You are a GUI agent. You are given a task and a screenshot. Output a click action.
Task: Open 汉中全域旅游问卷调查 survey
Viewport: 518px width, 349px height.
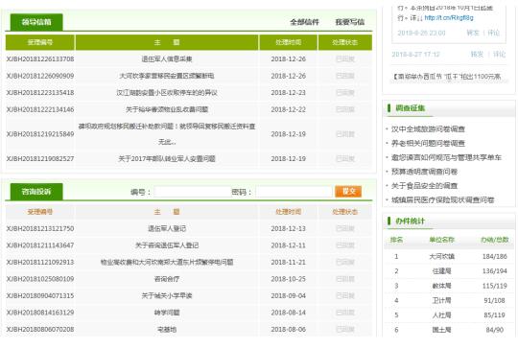(428, 129)
